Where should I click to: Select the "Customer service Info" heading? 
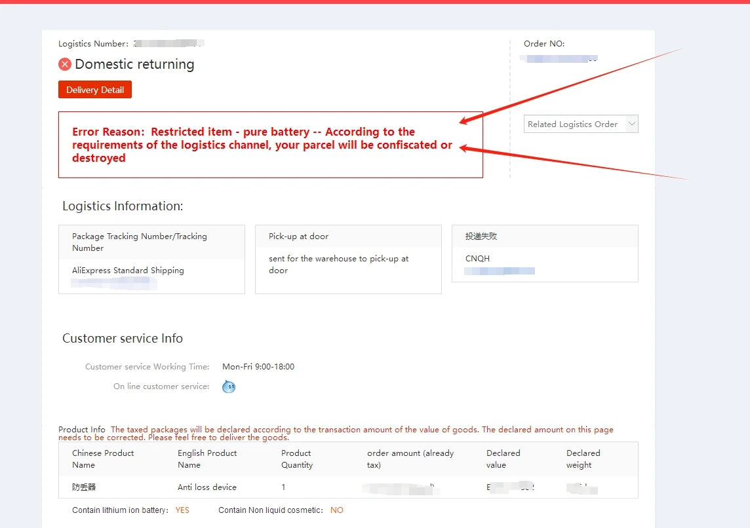(x=123, y=338)
